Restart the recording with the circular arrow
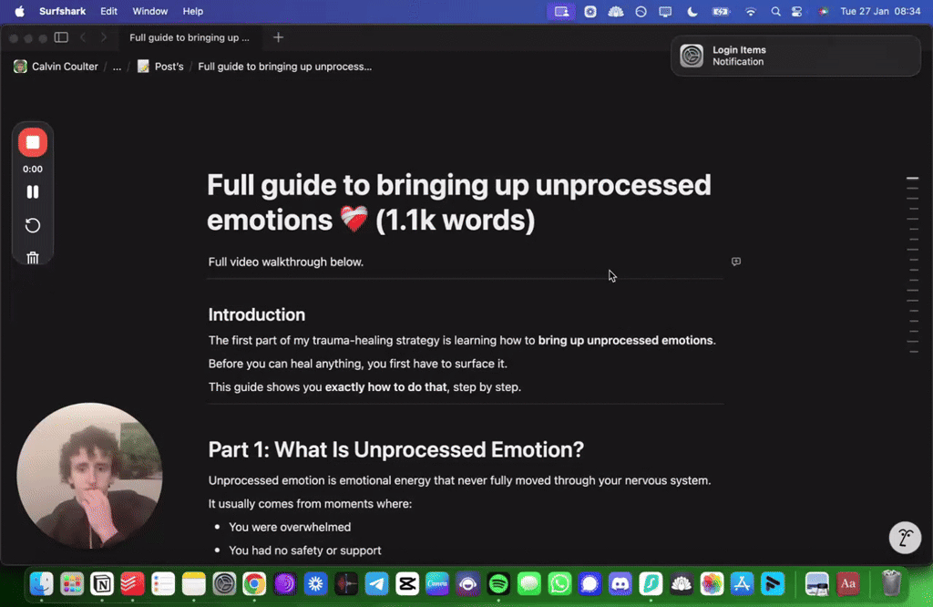The width and height of the screenshot is (933, 607). tap(33, 224)
